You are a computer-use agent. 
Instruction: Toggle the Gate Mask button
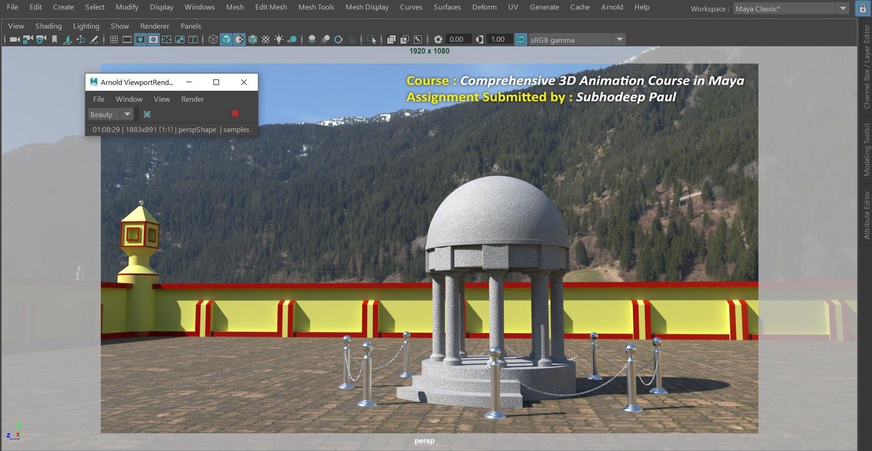click(153, 39)
